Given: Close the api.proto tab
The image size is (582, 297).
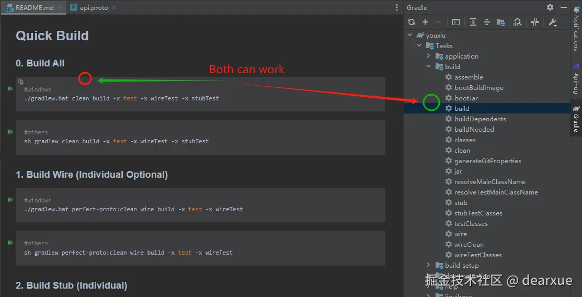Looking at the screenshot, I should pyautogui.click(x=114, y=7).
